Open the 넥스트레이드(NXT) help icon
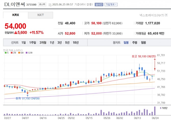The height and width of the screenshot is (124, 171). pyautogui.click(x=166, y=15)
